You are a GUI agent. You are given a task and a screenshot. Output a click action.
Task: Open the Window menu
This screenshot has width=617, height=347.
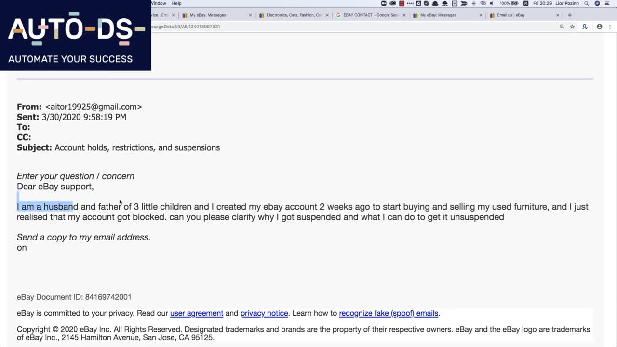click(x=158, y=3)
